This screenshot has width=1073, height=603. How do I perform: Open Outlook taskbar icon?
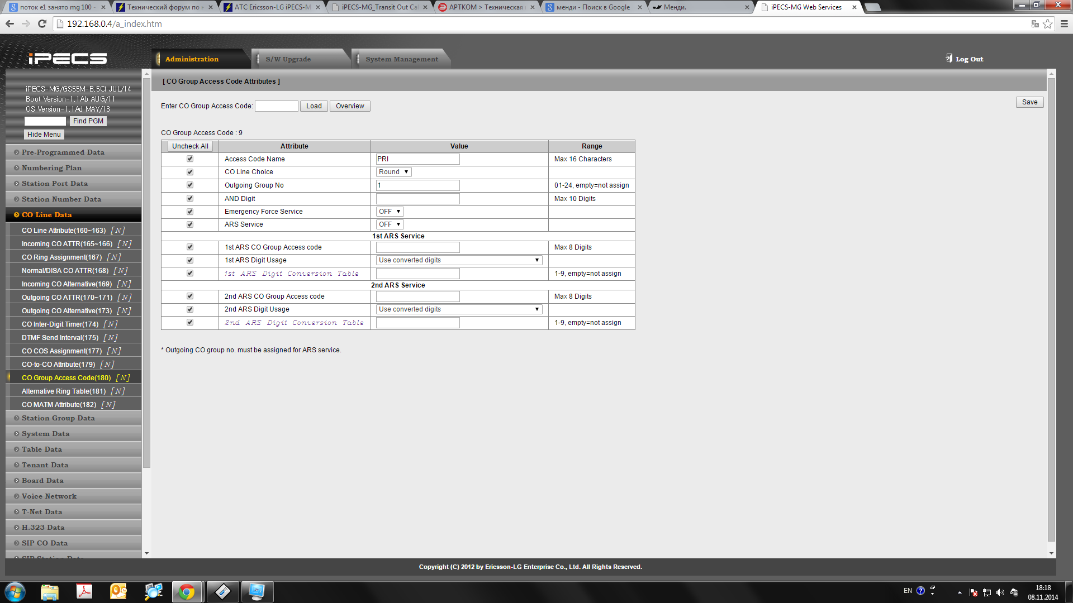coord(118,591)
